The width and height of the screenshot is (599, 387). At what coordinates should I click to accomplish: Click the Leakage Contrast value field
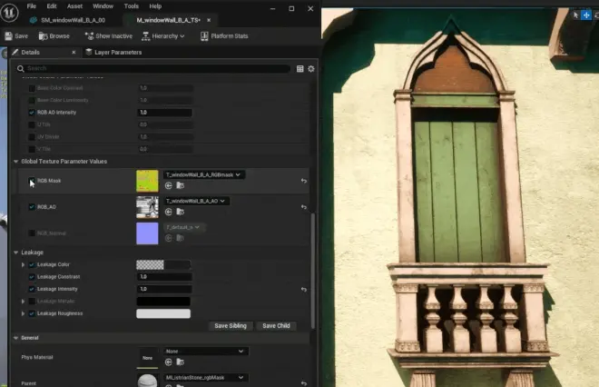(x=164, y=277)
